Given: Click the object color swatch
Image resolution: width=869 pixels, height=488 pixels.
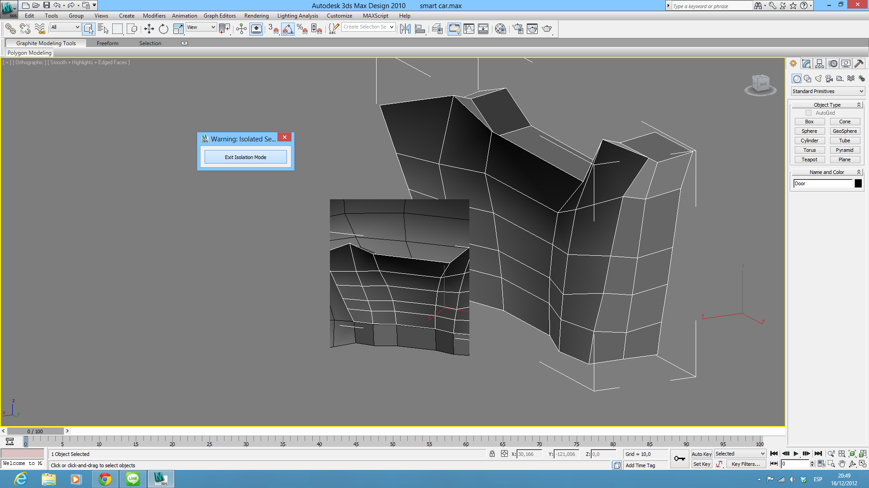Looking at the screenshot, I should pos(858,183).
